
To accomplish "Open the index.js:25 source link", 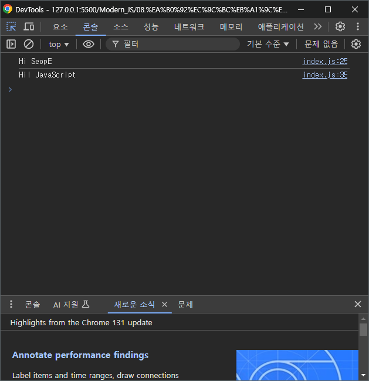I will click(x=325, y=61).
